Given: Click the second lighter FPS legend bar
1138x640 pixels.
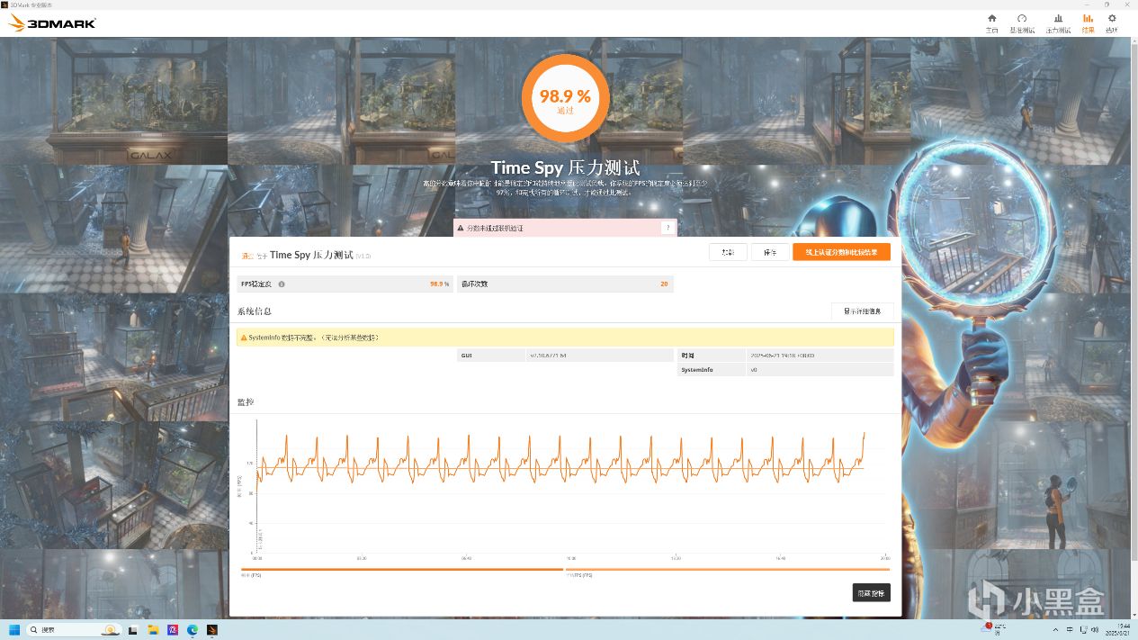Looking at the screenshot, I should point(727,569).
